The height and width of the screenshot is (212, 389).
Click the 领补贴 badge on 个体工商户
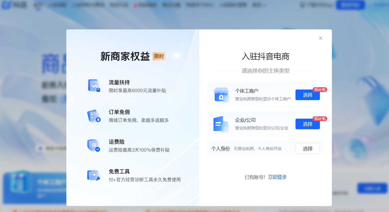[320, 90]
